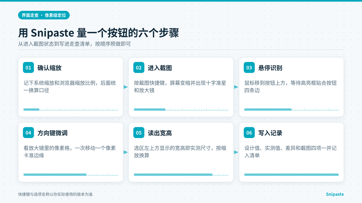
Task: Click the progress bar in 确认缩放 card
Action: pyautogui.click(x=71, y=109)
